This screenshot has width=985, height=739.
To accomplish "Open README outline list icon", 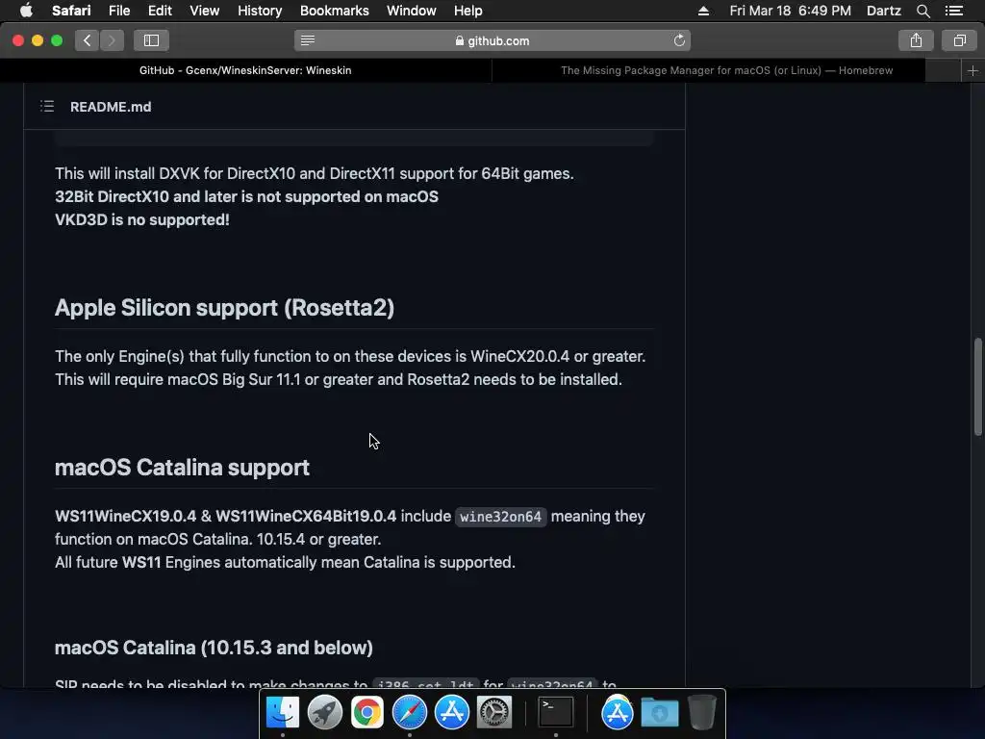I will 47,106.
